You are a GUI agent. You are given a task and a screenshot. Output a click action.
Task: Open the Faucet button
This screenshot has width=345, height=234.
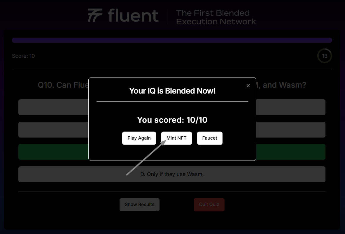210,138
